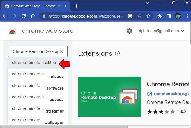Visit the remotedesktop.google.com publisher link

coord(171,94)
